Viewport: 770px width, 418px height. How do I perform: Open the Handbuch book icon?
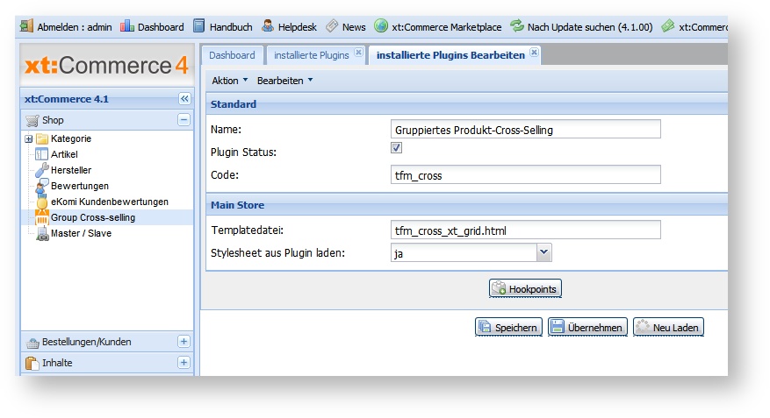pyautogui.click(x=199, y=26)
